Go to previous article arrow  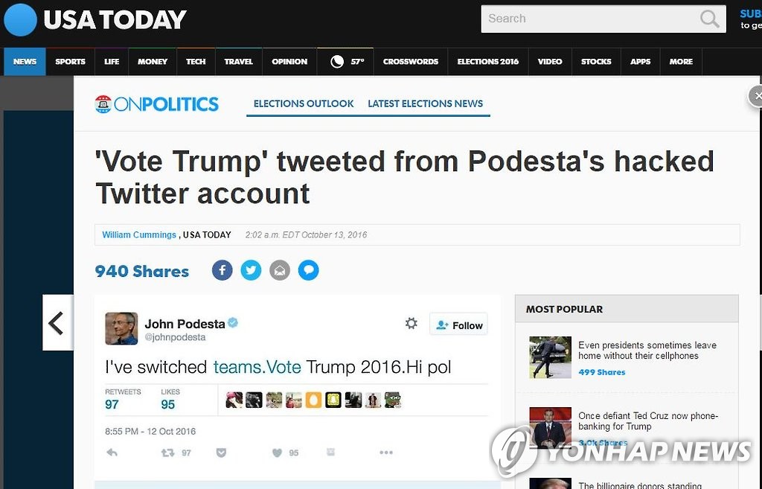tap(57, 322)
